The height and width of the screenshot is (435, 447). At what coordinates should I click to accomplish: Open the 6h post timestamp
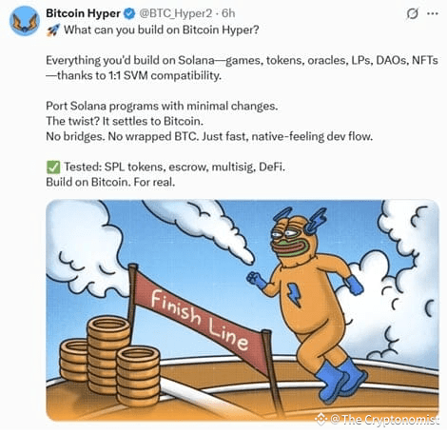tap(228, 13)
